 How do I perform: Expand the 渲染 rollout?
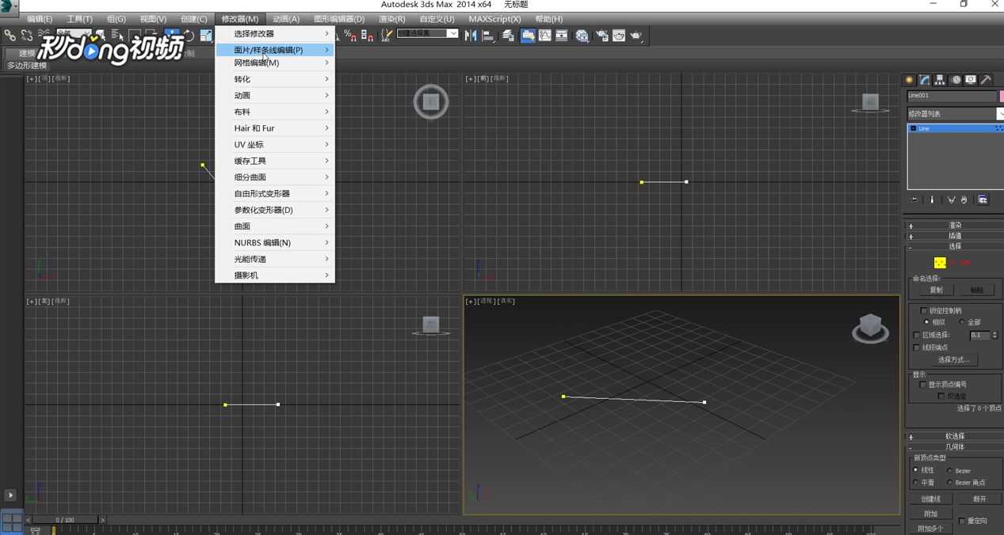pyautogui.click(x=955, y=226)
